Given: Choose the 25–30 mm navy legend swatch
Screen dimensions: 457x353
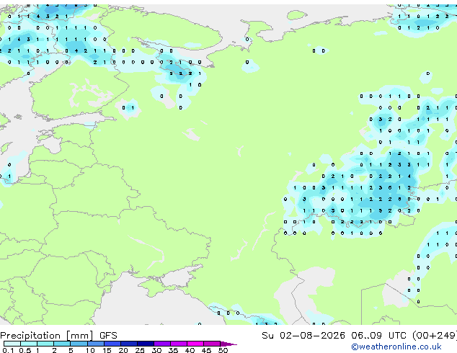Looking at the screenshot, I should (x=146, y=344).
